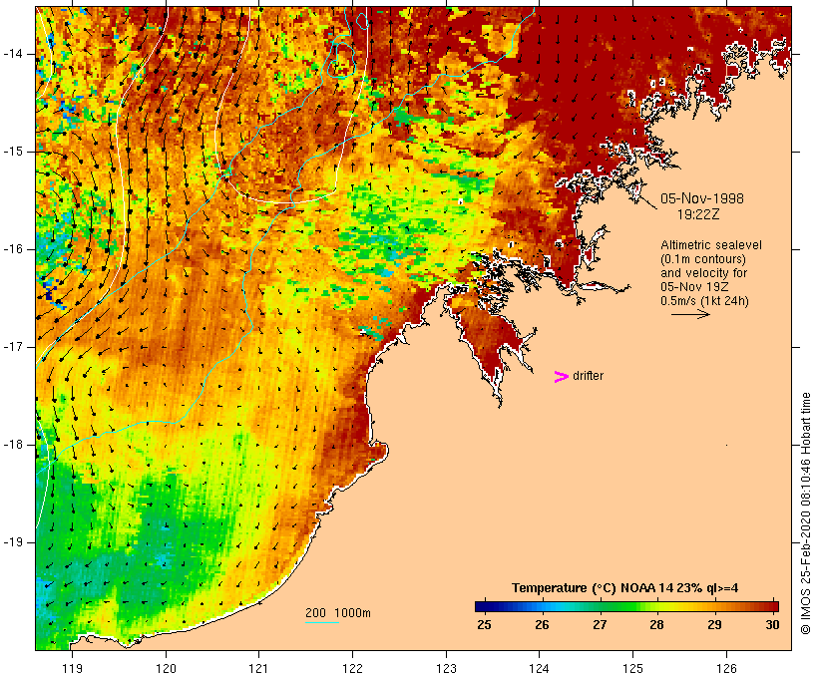Click the longitude axis label '123'
818x678 pixels.
[446, 668]
